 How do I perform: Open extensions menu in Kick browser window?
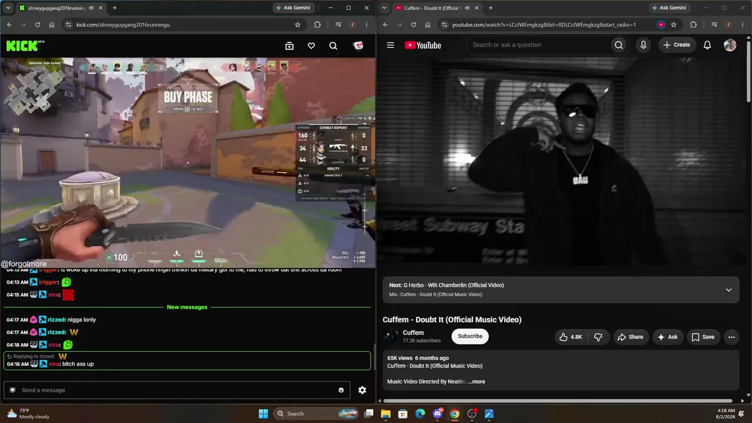click(x=317, y=25)
